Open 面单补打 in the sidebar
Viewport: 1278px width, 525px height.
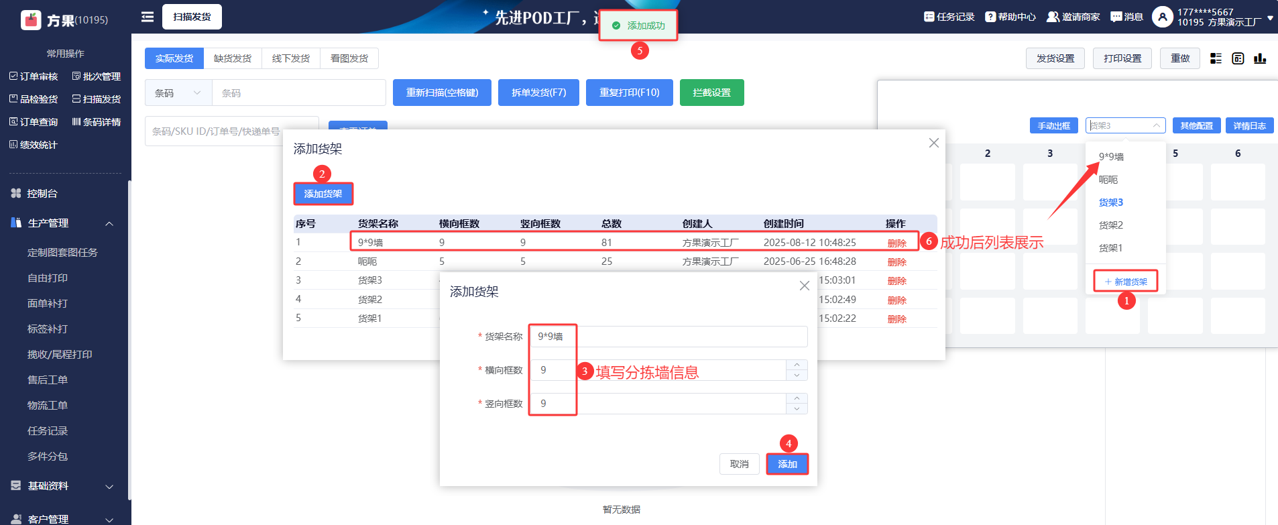tap(48, 304)
